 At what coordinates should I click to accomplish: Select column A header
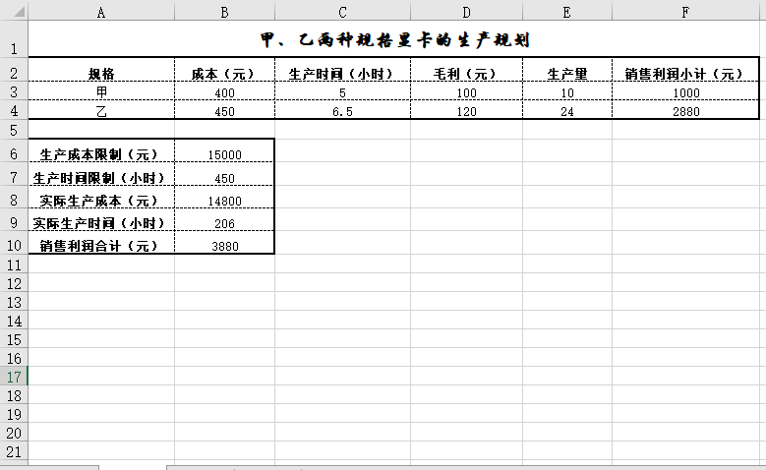(x=101, y=11)
